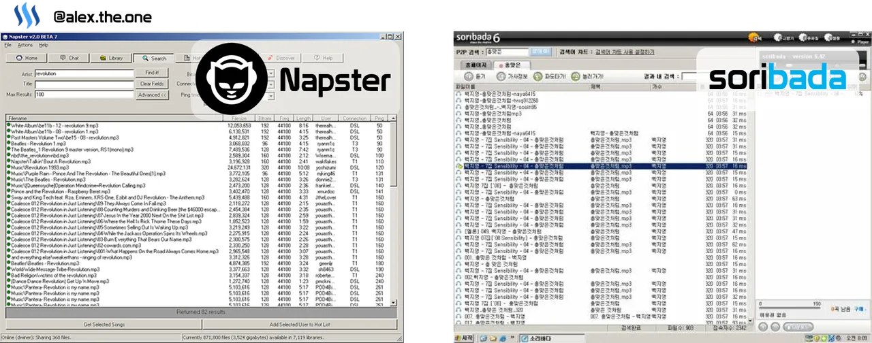The image size is (872, 343).
Task: Open the Chat section in Napster
Action: (x=69, y=58)
